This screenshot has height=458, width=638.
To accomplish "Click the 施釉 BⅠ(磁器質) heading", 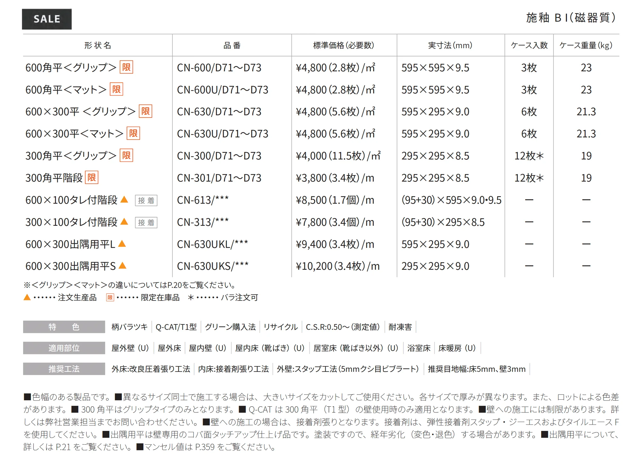I will tap(571, 18).
